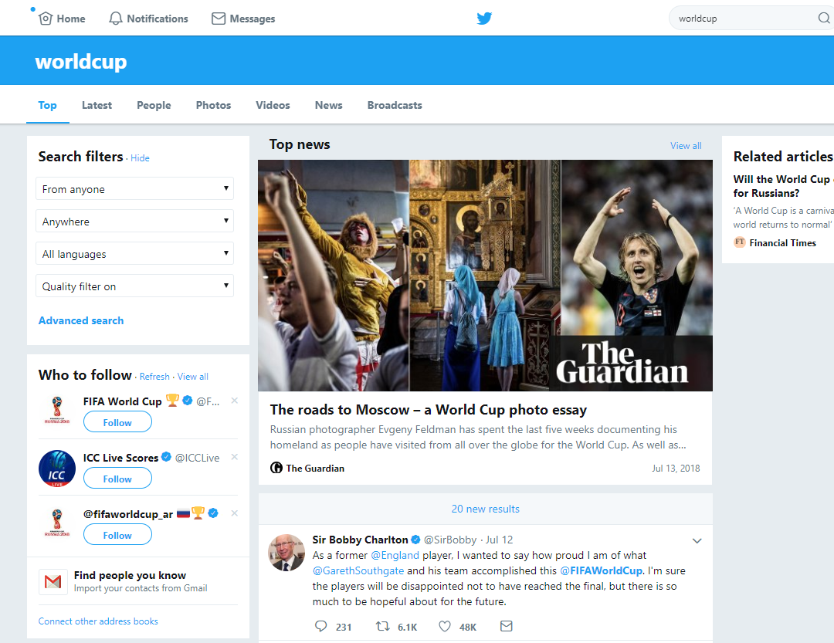834x643 pixels.
Task: Switch to the Broadcasts tab
Action: pyautogui.click(x=395, y=105)
